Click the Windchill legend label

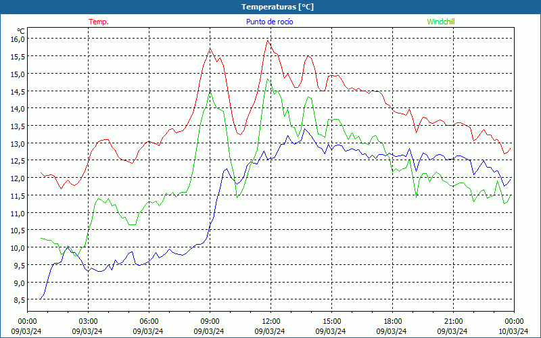point(441,22)
